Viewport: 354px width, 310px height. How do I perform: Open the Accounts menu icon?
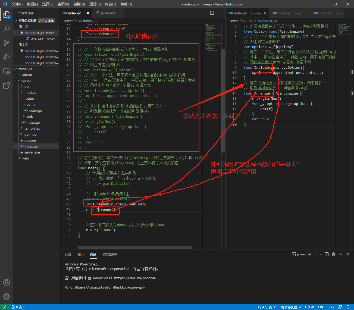(7, 282)
